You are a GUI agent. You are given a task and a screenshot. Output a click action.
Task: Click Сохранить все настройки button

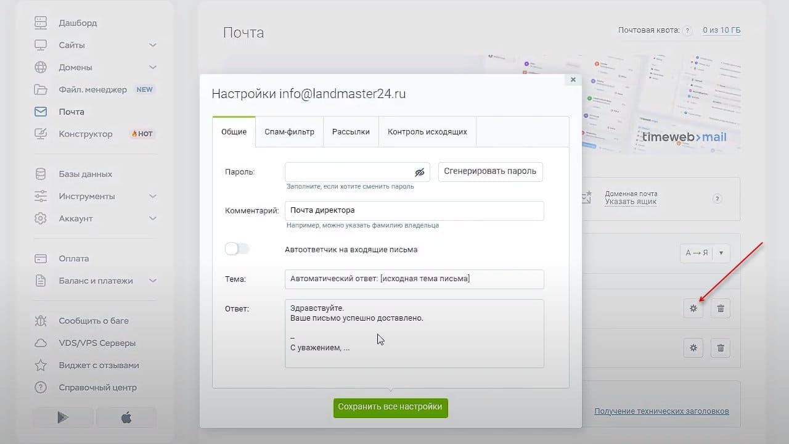click(390, 407)
